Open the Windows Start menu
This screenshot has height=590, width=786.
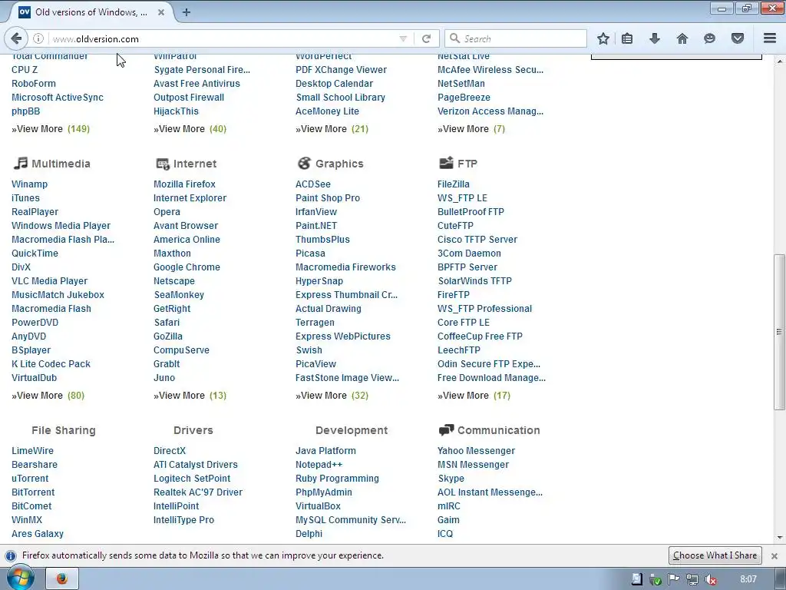click(21, 578)
